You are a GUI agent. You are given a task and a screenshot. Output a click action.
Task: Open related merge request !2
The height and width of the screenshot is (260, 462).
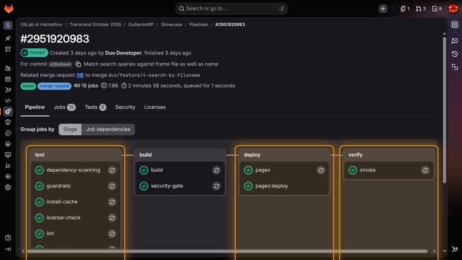click(80, 75)
